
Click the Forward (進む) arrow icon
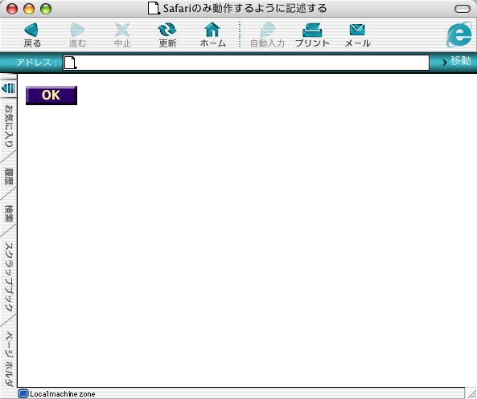pos(77,30)
